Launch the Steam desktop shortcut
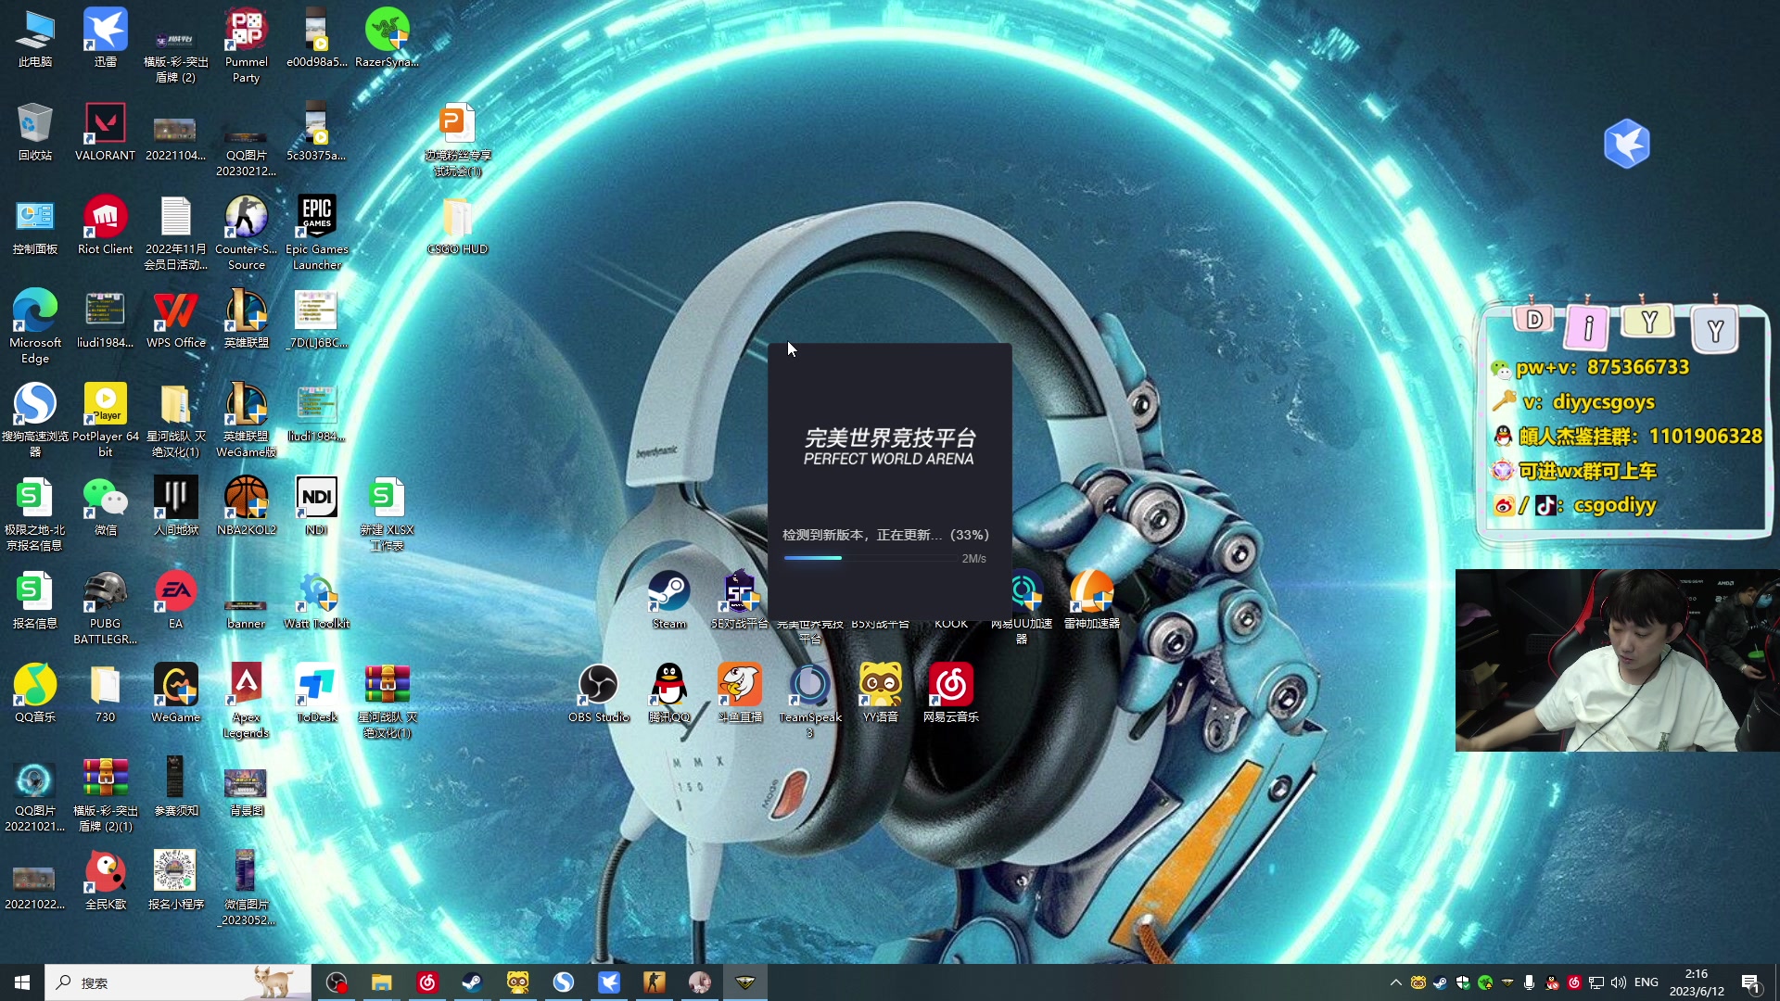 click(x=669, y=601)
